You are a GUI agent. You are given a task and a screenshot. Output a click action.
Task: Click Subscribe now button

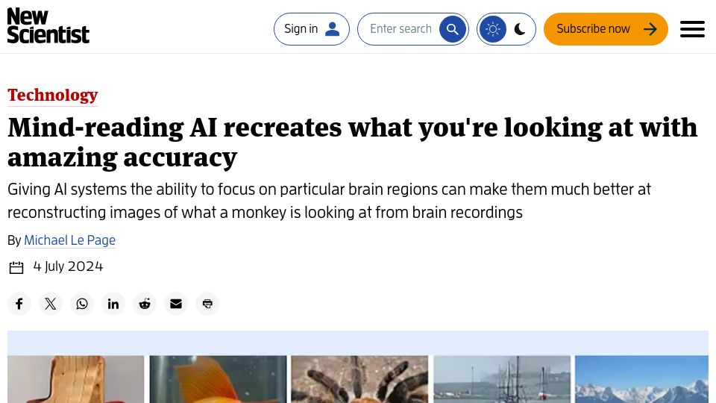[x=606, y=29]
